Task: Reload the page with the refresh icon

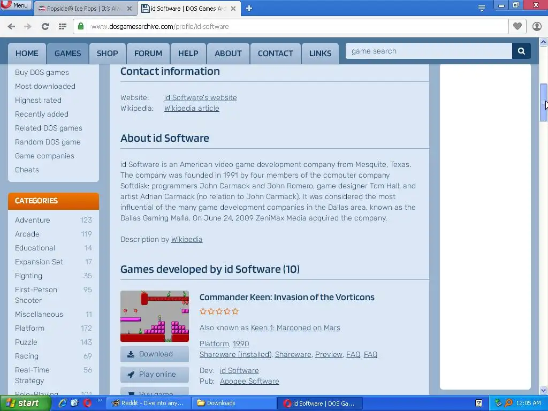Action: 45,27
